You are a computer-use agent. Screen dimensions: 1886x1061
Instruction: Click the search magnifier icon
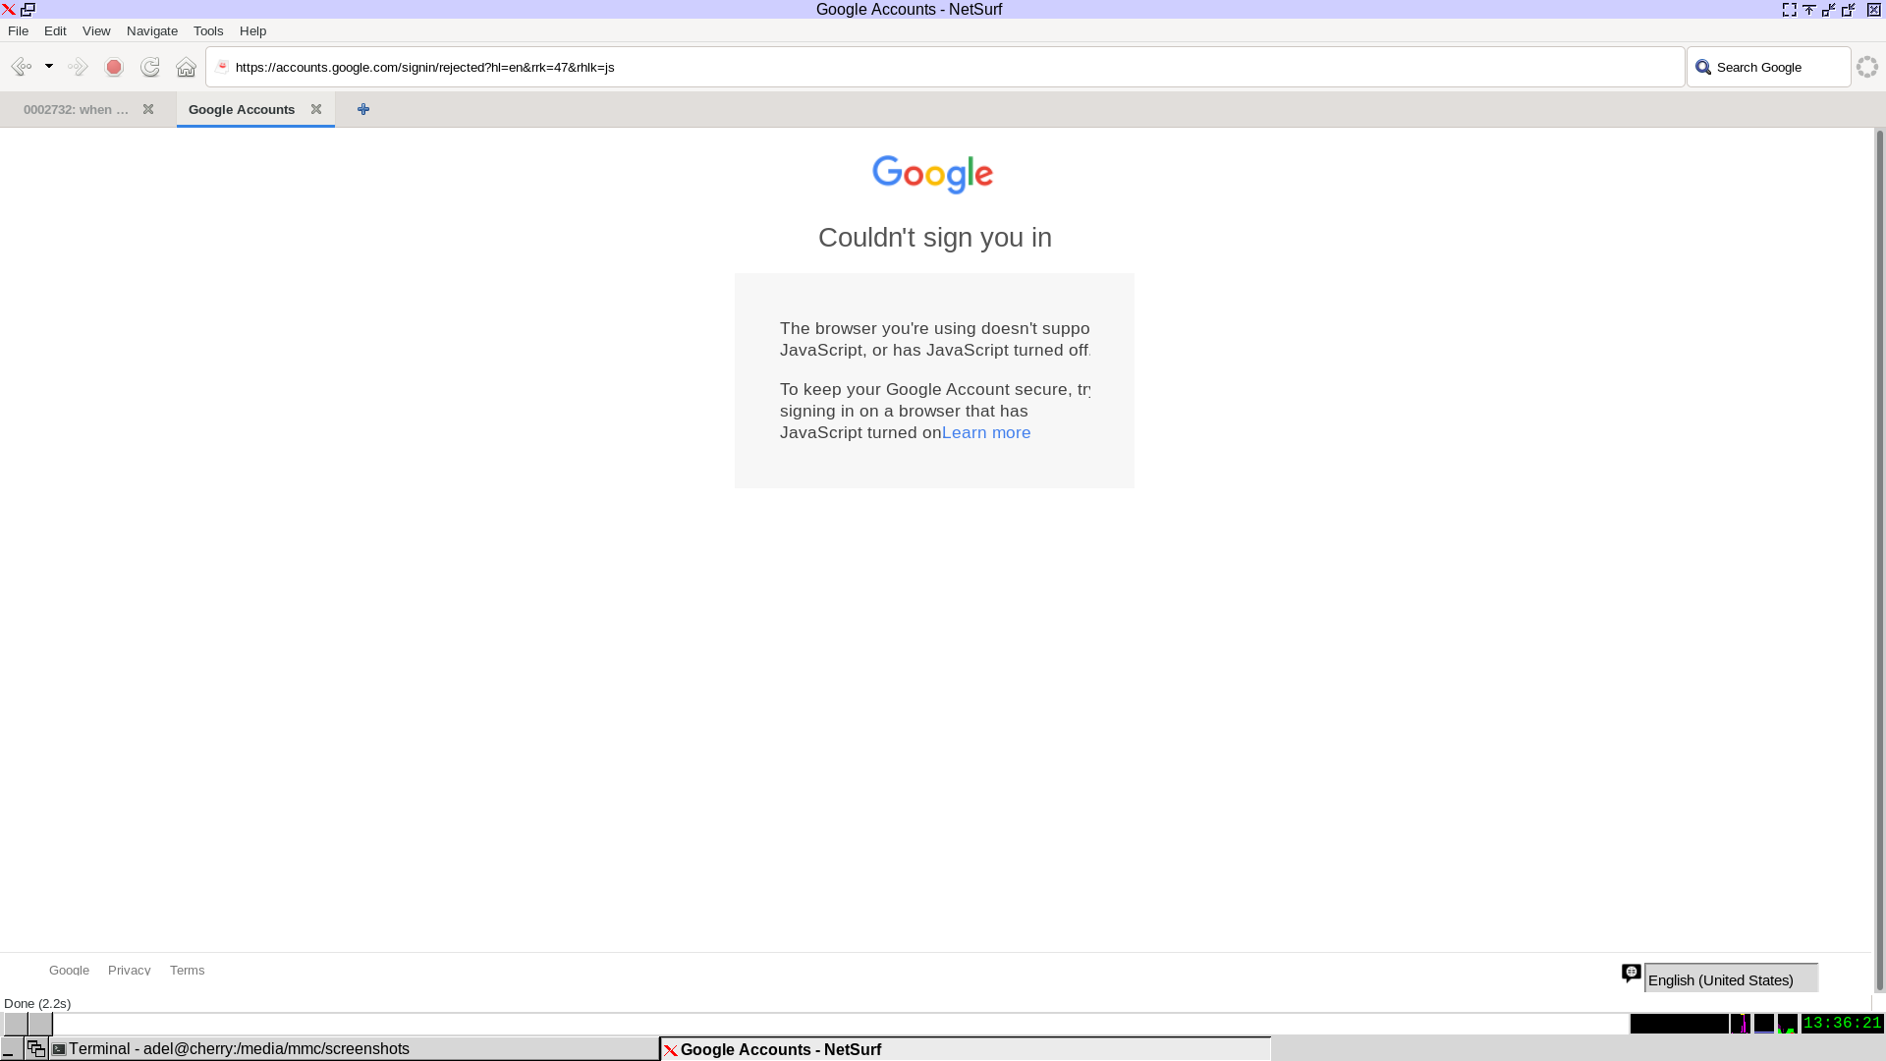[x=1703, y=67]
